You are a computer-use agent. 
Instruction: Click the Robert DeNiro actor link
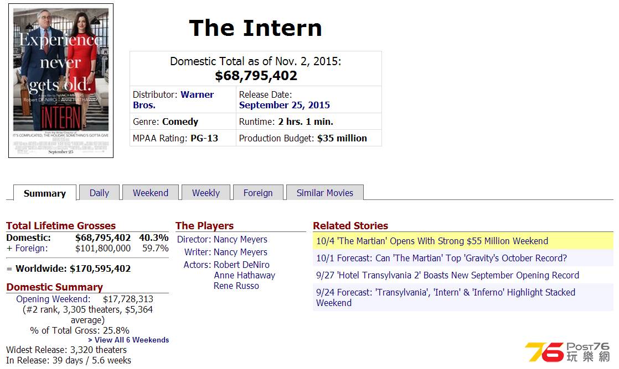[x=241, y=265]
